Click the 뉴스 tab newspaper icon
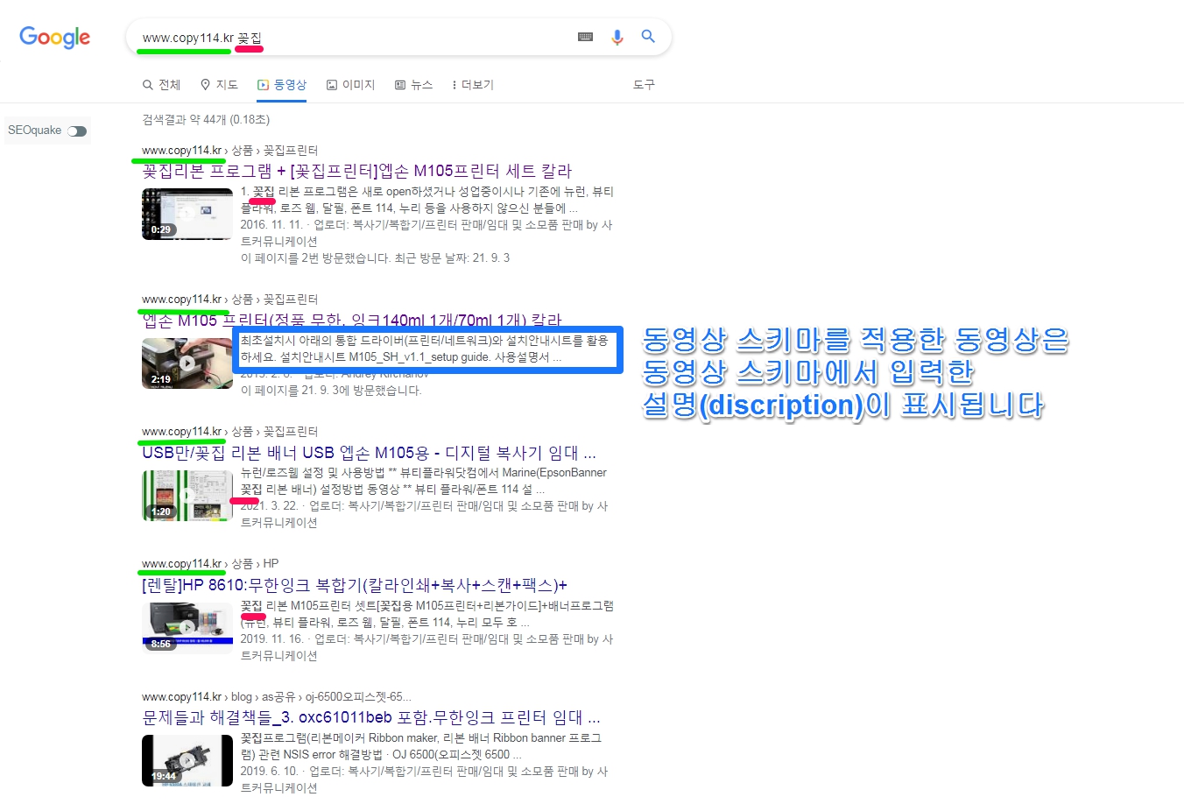This screenshot has width=1184, height=804. click(400, 85)
